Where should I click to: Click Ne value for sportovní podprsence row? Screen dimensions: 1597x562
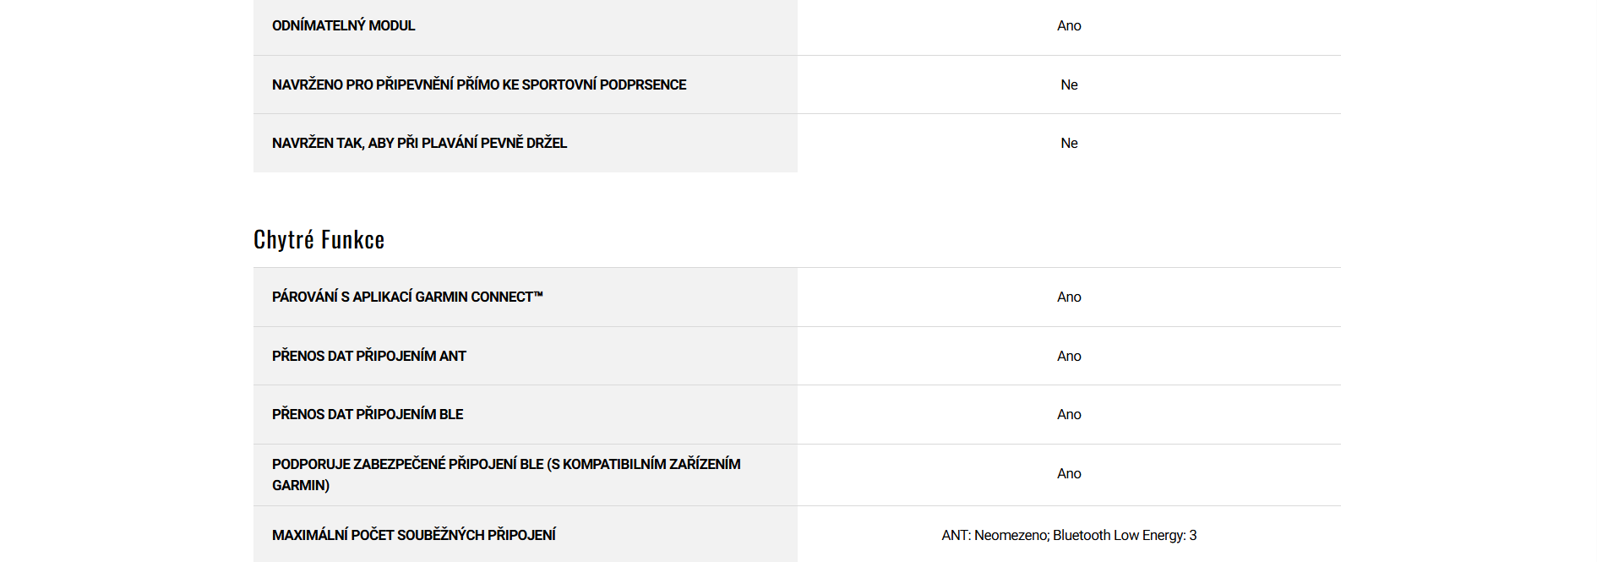[x=1069, y=85]
